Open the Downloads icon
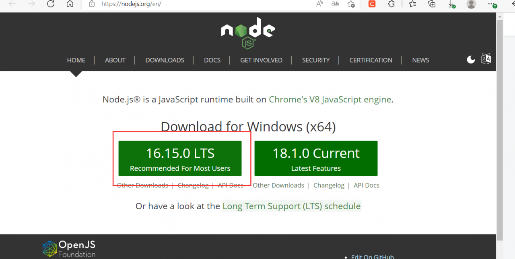Image resolution: width=515 pixels, height=259 pixels. pyautogui.click(x=452, y=4)
